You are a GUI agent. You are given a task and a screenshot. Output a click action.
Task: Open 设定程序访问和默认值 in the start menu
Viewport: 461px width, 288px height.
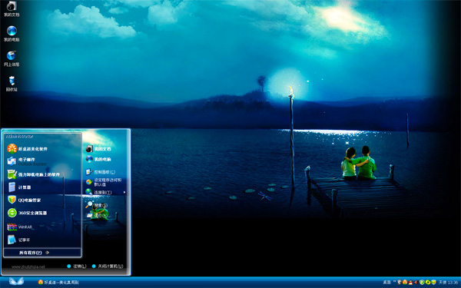[104, 182]
